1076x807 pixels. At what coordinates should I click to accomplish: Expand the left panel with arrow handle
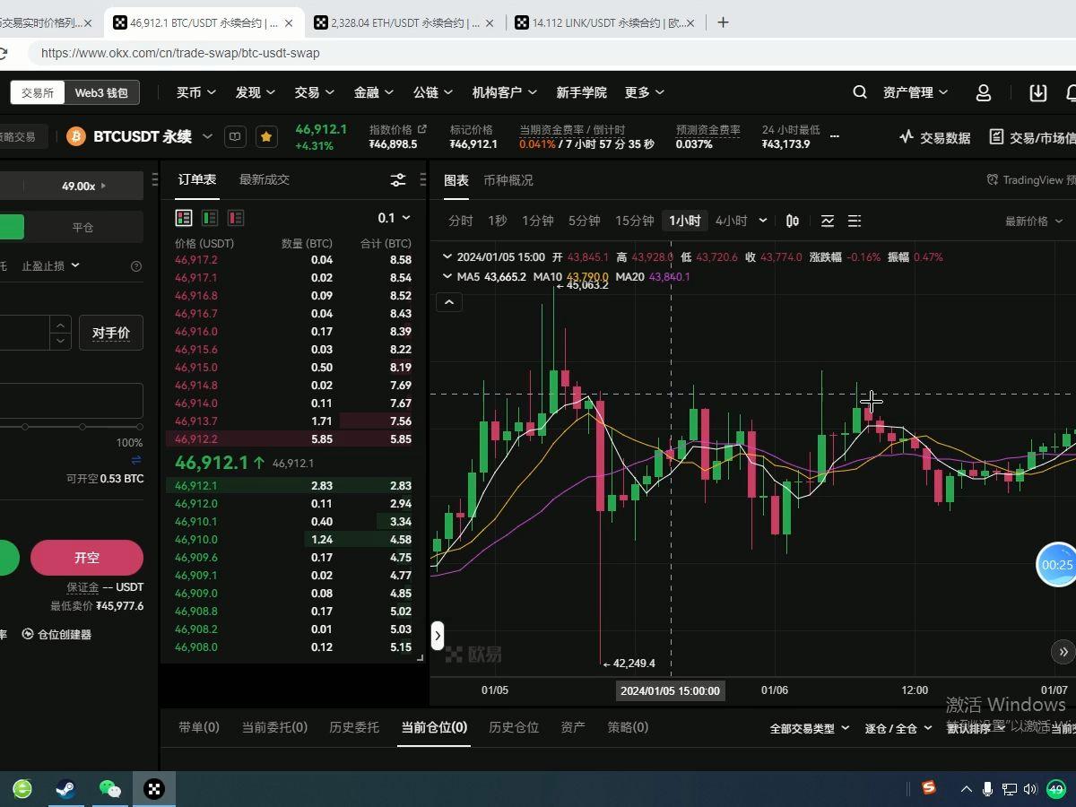click(x=438, y=636)
